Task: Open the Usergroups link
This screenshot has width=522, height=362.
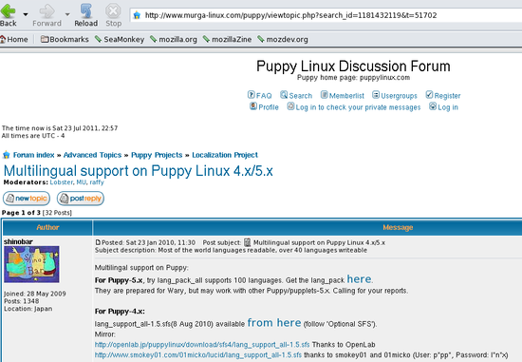Action: pyautogui.click(x=399, y=96)
